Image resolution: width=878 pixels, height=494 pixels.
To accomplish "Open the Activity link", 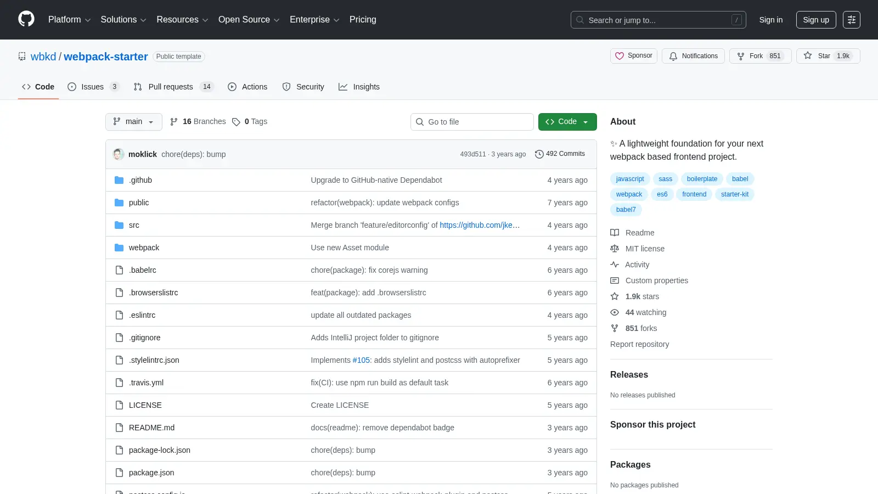I will point(630,265).
